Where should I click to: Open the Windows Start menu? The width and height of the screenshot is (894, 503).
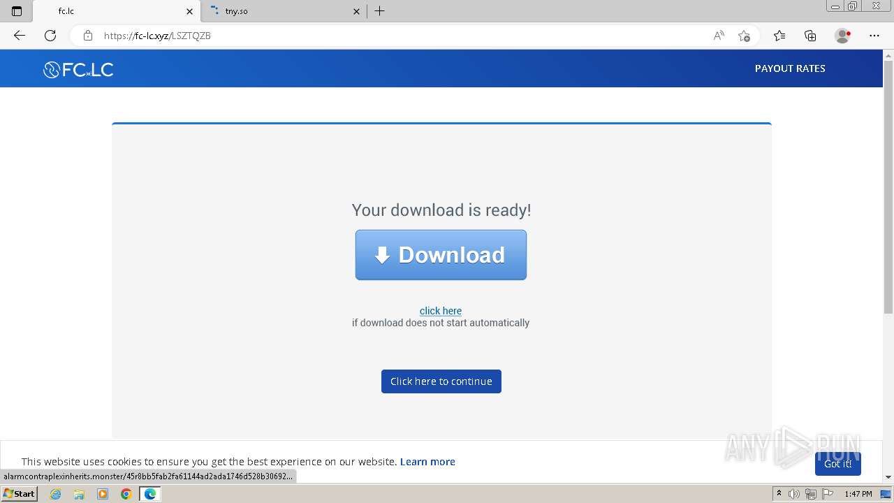(19, 494)
